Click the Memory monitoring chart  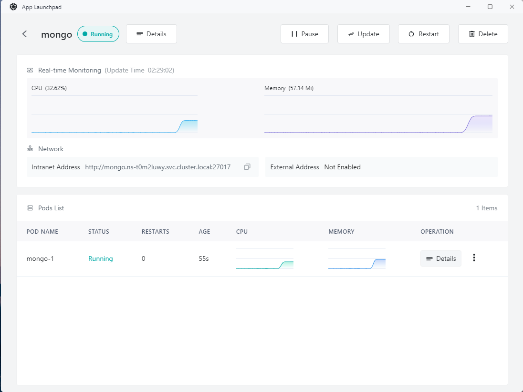point(378,114)
